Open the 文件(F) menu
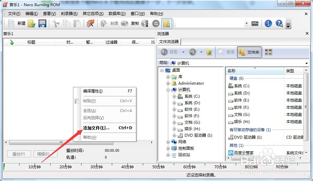The width and height of the screenshot is (313, 181). click(14, 14)
